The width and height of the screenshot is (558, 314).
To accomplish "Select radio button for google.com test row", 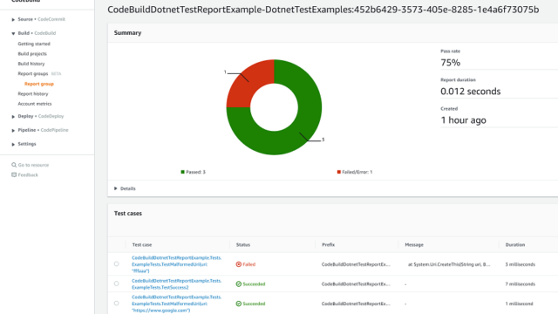I will coord(116,304).
